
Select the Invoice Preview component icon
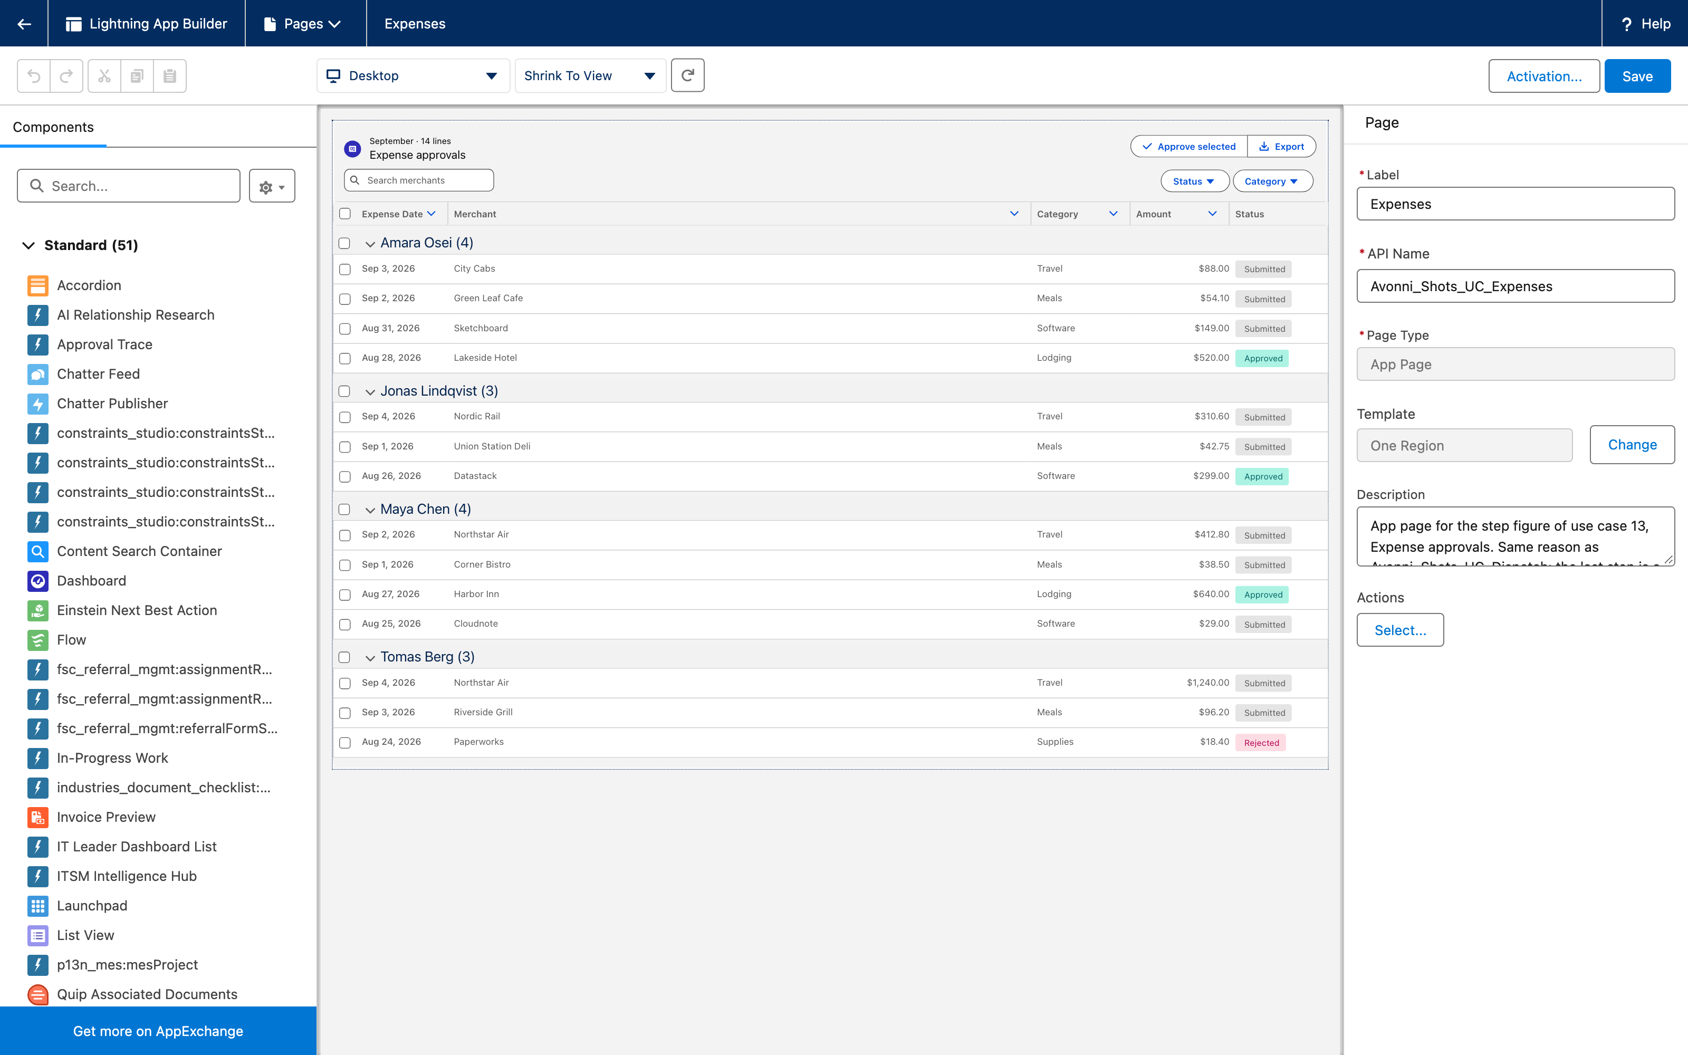pyautogui.click(x=37, y=817)
